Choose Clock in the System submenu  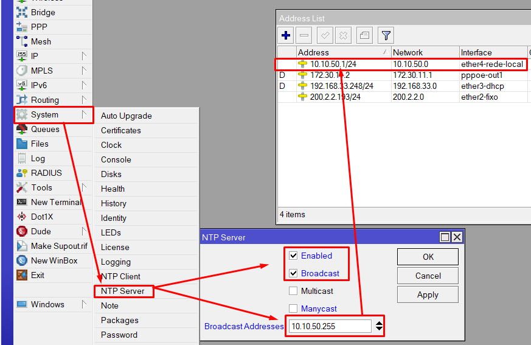coord(111,145)
